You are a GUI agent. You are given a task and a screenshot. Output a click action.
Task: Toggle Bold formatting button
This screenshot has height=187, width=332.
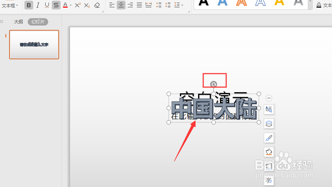pyautogui.click(x=29, y=5)
